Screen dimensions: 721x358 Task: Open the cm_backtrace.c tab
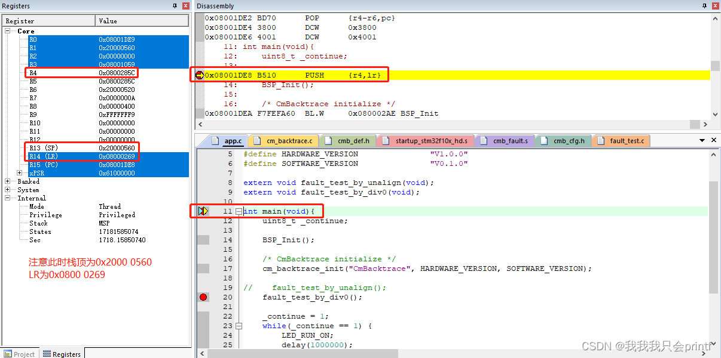click(283, 141)
